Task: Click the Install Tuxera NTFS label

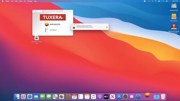Action: [55, 24]
